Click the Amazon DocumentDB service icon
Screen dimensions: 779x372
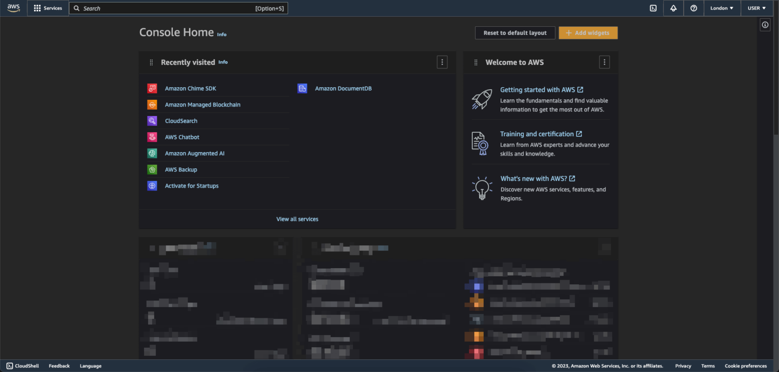pyautogui.click(x=302, y=88)
